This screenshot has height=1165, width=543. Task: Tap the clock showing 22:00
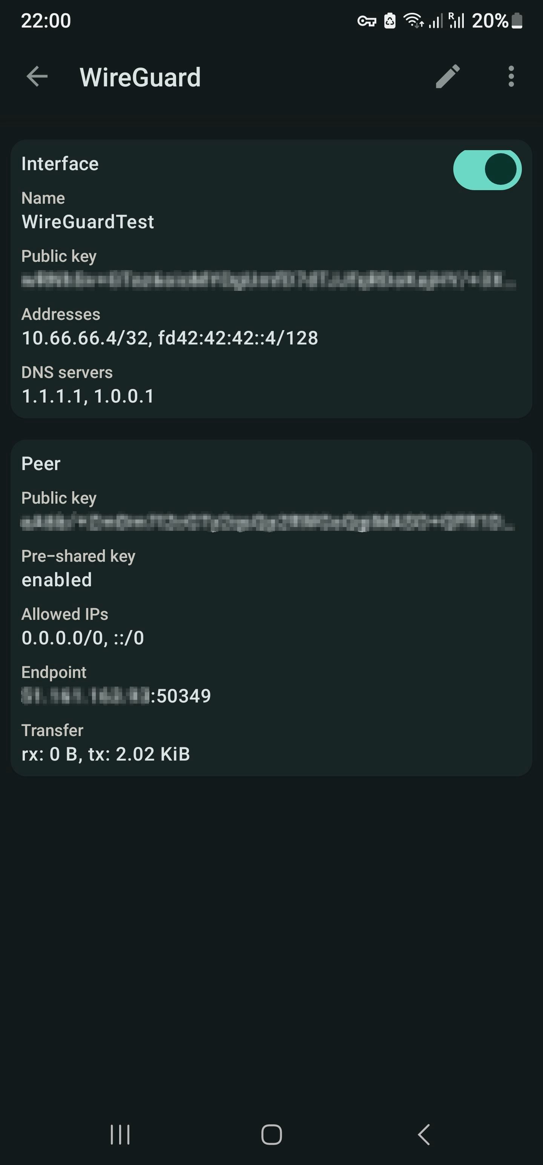(45, 20)
